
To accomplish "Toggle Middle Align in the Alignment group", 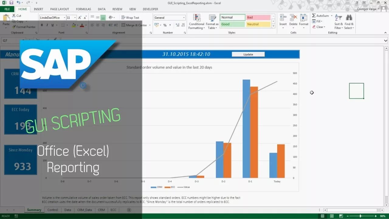I will click(x=98, y=18).
